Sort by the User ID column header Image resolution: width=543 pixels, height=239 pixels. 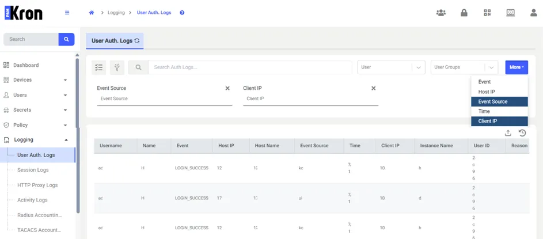pyautogui.click(x=487, y=146)
